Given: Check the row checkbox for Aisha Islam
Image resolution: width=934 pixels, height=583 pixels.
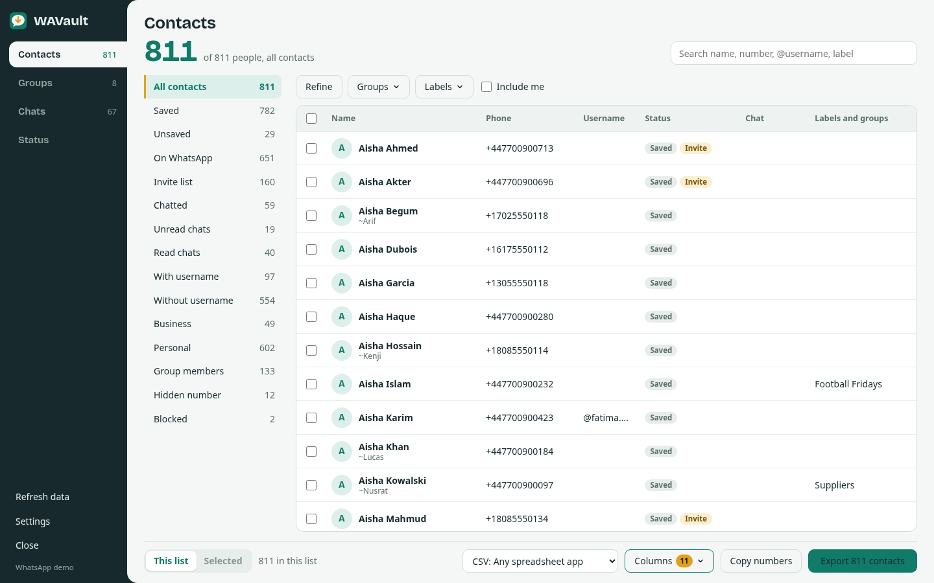Looking at the screenshot, I should (311, 384).
